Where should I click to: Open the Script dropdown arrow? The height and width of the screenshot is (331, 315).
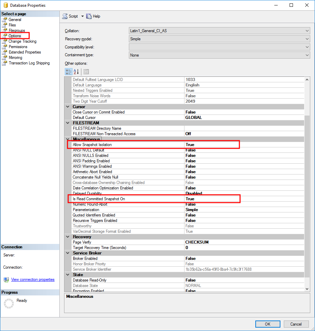pyautogui.click(x=82, y=16)
